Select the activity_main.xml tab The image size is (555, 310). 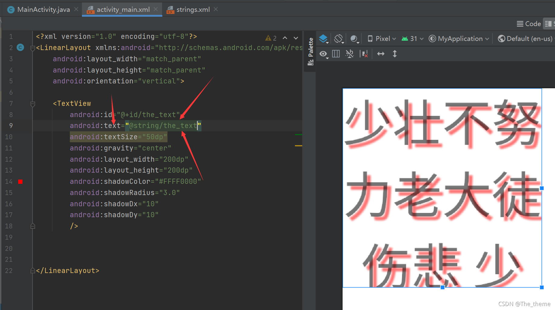coord(123,9)
